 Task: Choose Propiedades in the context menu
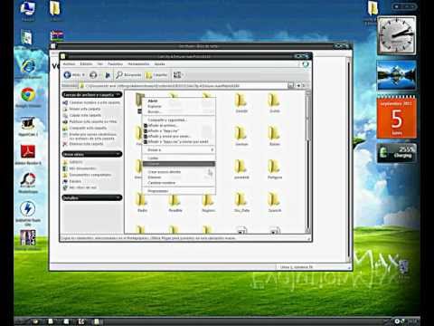click(178, 191)
